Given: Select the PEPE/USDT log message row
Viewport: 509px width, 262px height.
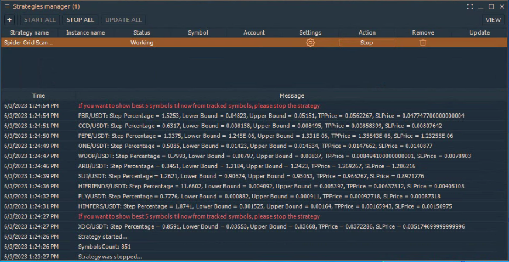Looking at the screenshot, I should 266,136.
